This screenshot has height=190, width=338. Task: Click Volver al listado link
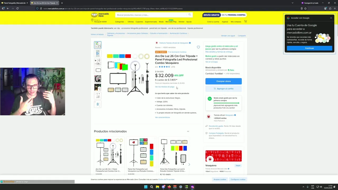[97, 35]
